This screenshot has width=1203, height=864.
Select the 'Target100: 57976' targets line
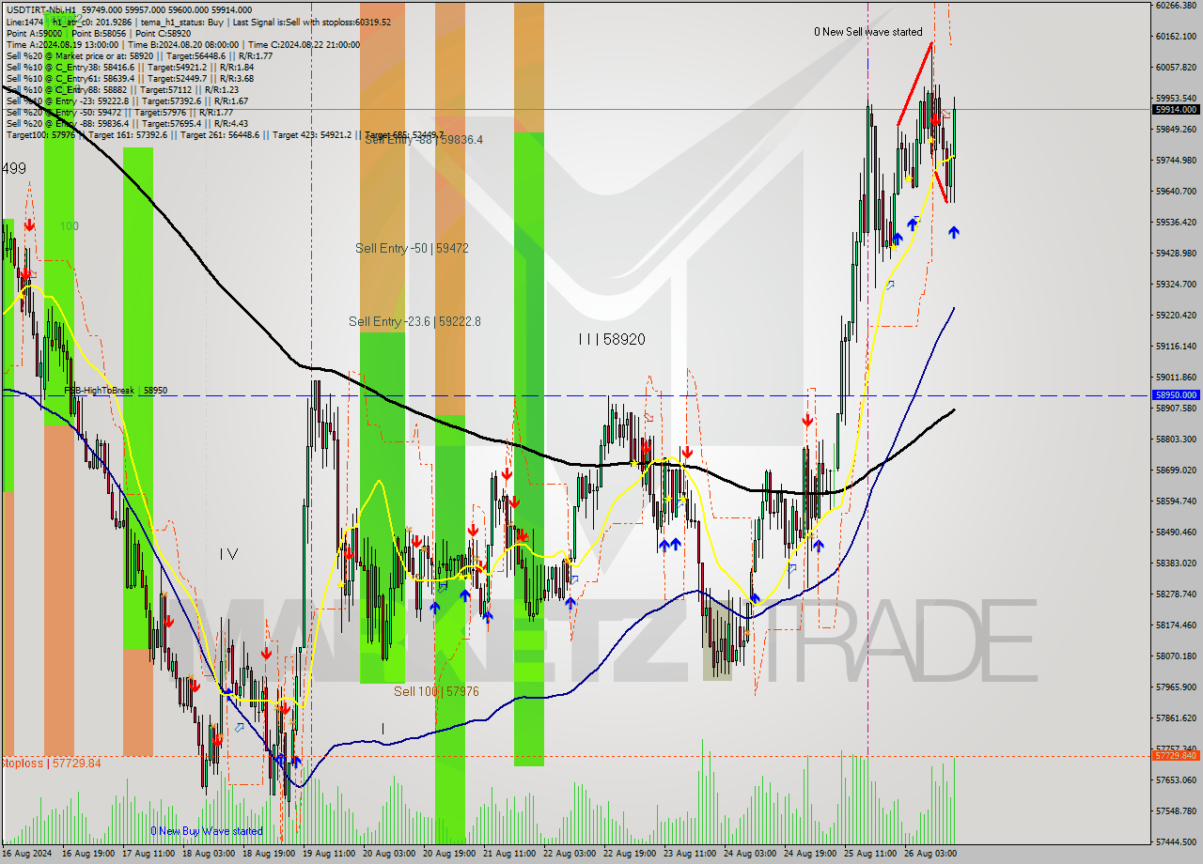[226, 134]
